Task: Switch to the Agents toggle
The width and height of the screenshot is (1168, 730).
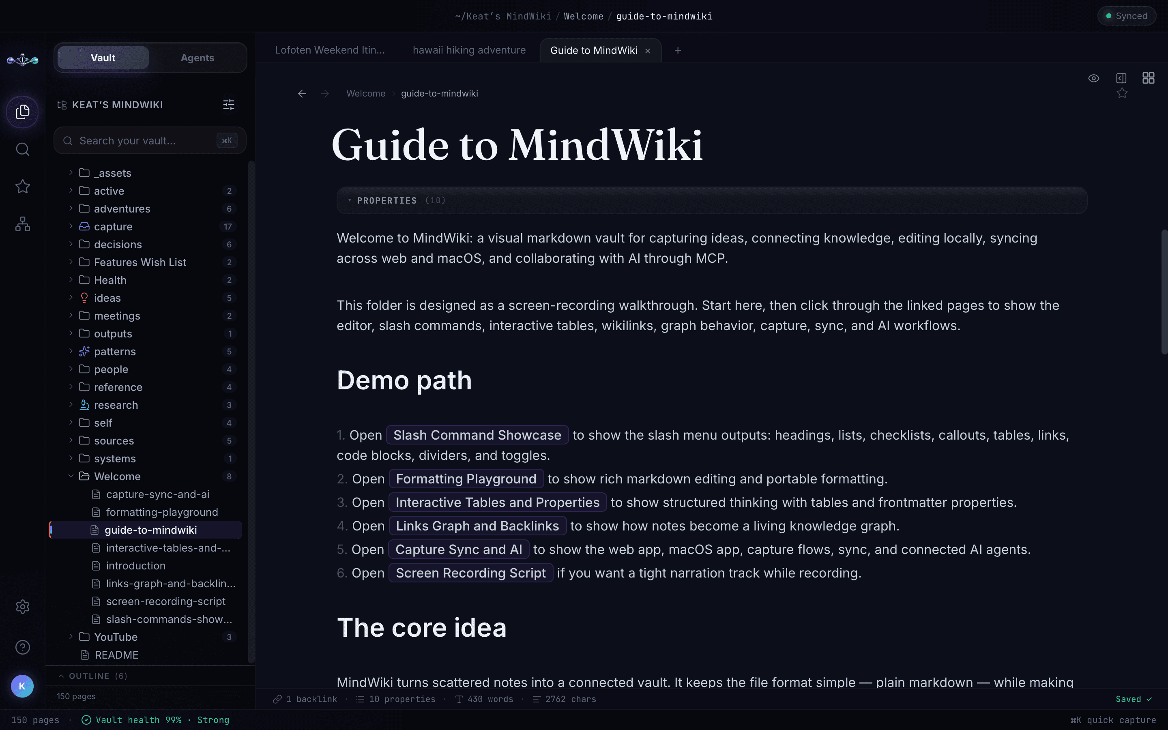Action: pyautogui.click(x=197, y=58)
